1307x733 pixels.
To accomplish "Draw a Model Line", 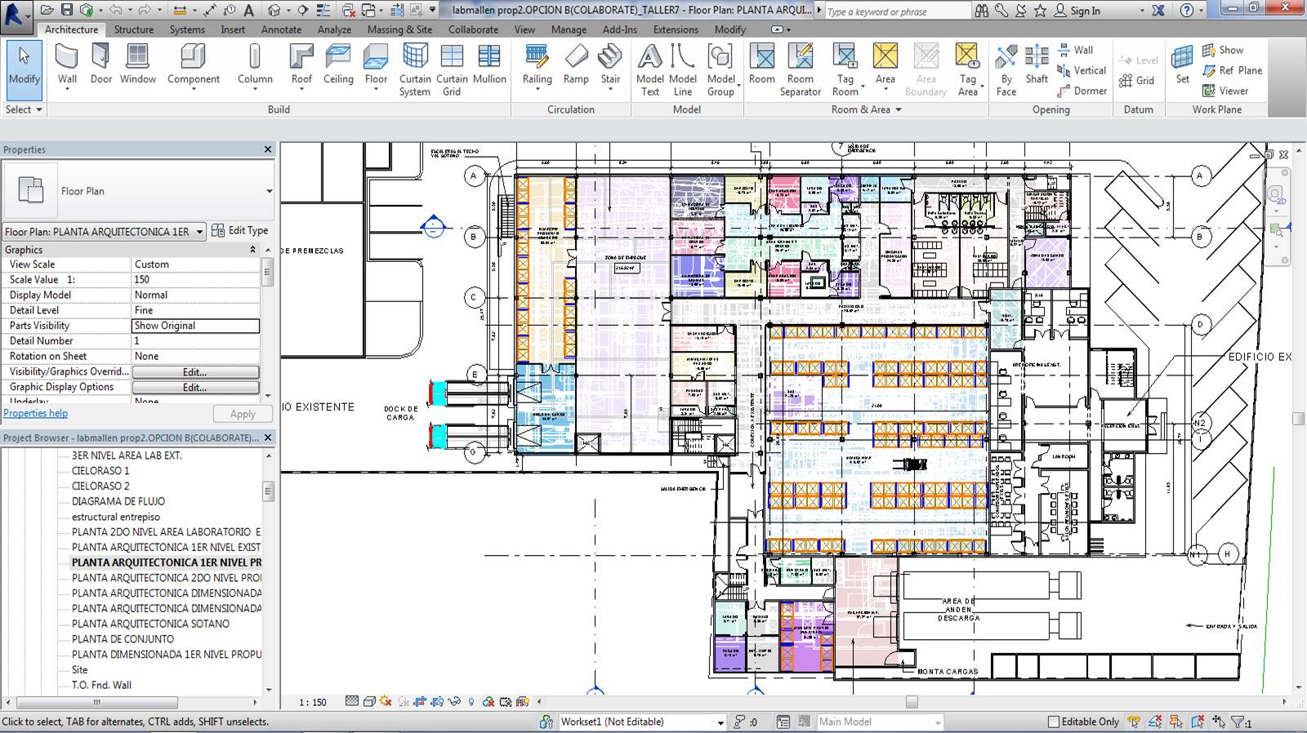I will pos(683,70).
